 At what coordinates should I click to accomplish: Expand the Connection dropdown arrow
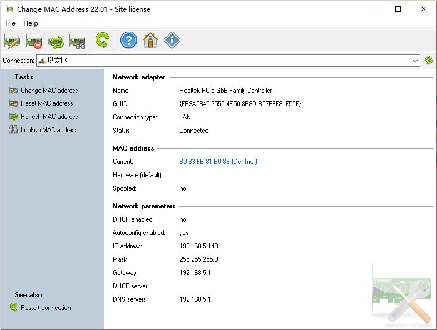click(415, 61)
